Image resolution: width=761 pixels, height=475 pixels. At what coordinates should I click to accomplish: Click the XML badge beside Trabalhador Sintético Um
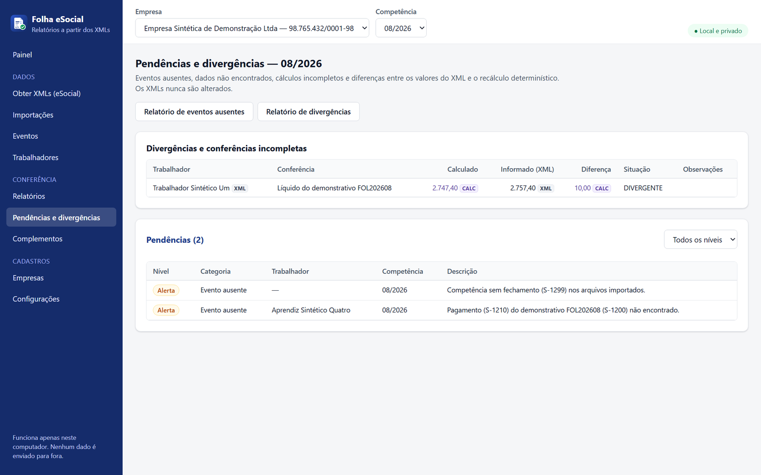240,189
